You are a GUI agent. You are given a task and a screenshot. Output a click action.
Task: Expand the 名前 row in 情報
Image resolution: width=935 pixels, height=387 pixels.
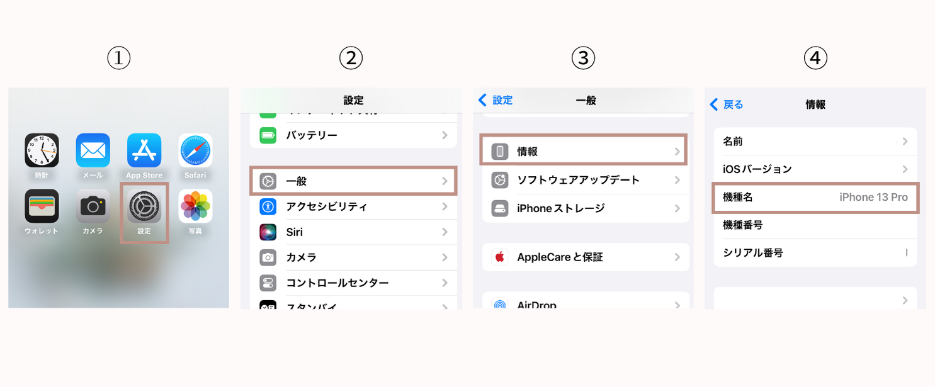pyautogui.click(x=815, y=142)
